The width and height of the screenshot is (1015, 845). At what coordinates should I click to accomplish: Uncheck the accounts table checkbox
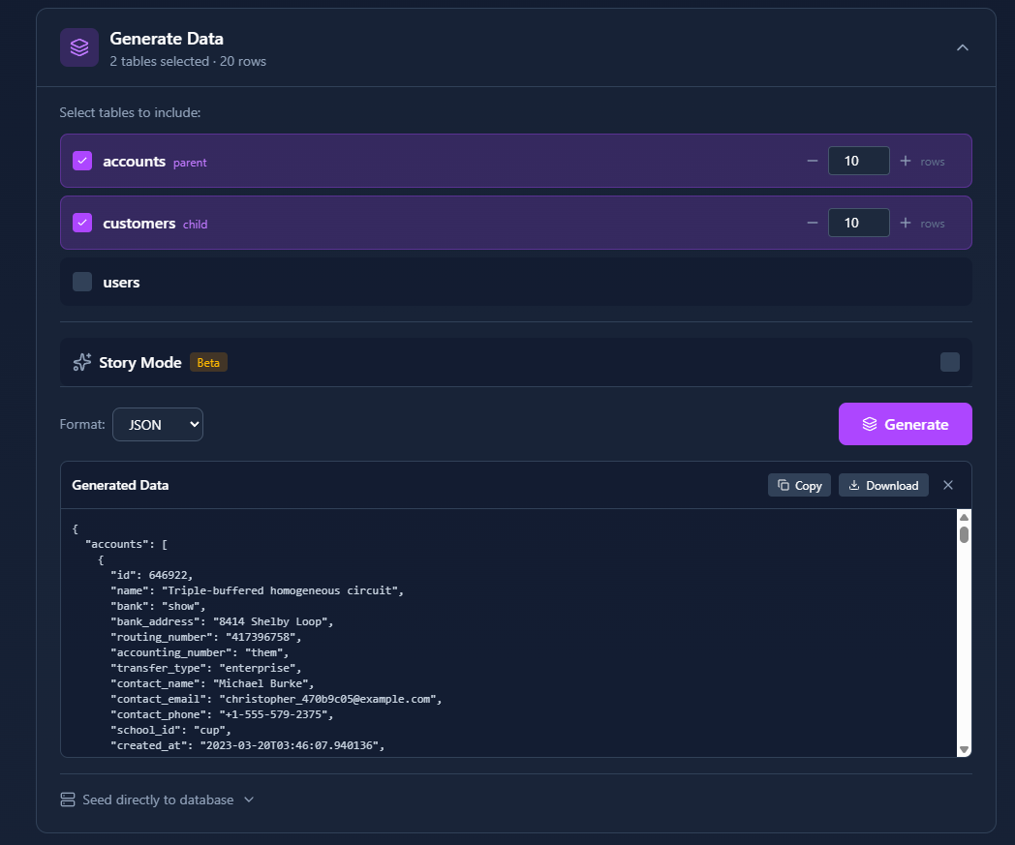coord(81,161)
